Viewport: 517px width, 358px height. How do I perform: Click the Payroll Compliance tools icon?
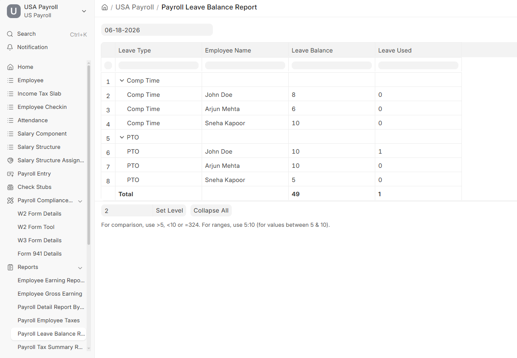tap(10, 201)
